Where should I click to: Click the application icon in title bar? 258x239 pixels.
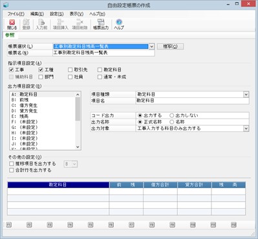(6, 5)
